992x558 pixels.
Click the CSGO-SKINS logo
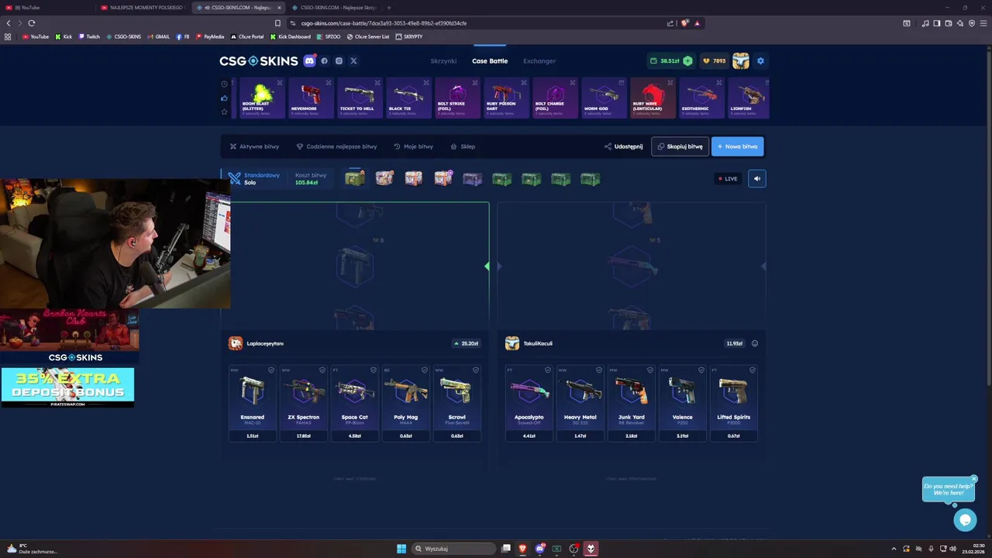[x=258, y=60]
